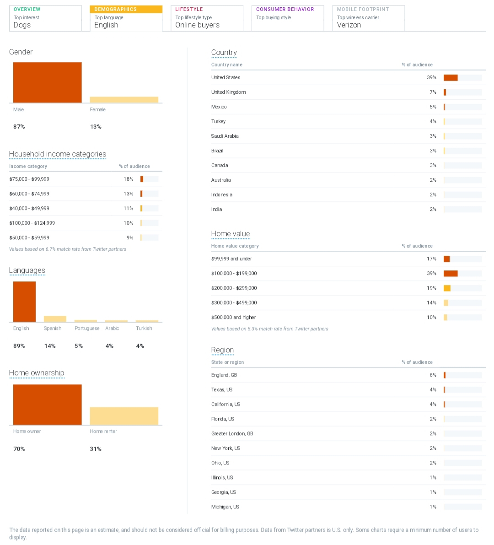Screen dimensions: 494x545
Task: Click the Home ownership heading
Action: coord(37,373)
